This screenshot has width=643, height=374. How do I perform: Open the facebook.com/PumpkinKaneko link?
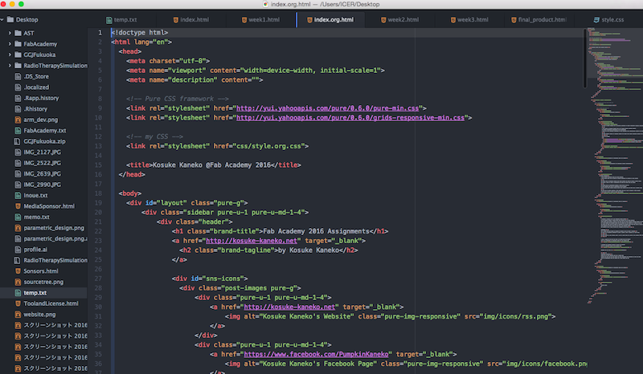pyautogui.click(x=316, y=355)
